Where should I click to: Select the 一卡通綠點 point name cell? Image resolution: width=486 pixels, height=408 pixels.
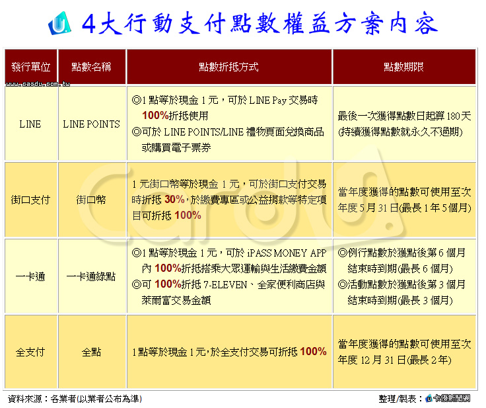pyautogui.click(x=91, y=276)
